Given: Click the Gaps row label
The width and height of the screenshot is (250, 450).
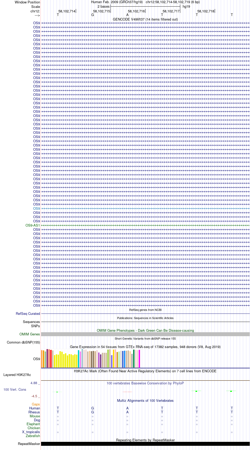Looking at the screenshot, I should coord(36,404).
